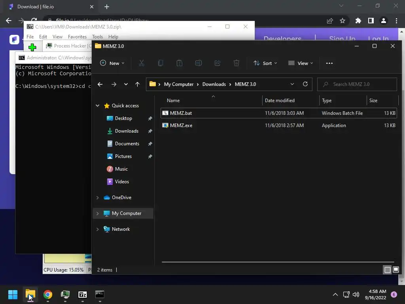Open Windows Start menu

pos(13,294)
